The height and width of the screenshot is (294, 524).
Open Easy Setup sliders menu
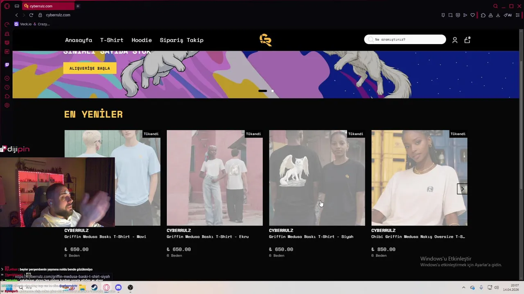(517, 15)
